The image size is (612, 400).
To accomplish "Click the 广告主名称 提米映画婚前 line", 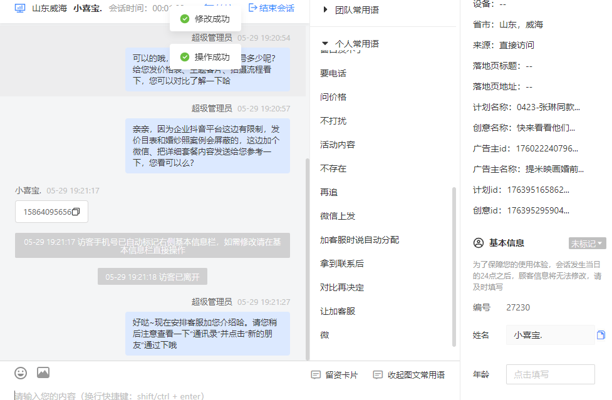I will click(528, 169).
